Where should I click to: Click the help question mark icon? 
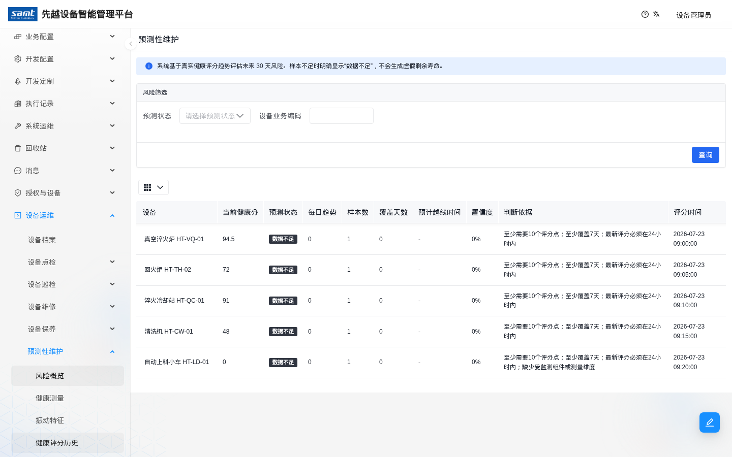pyautogui.click(x=645, y=14)
